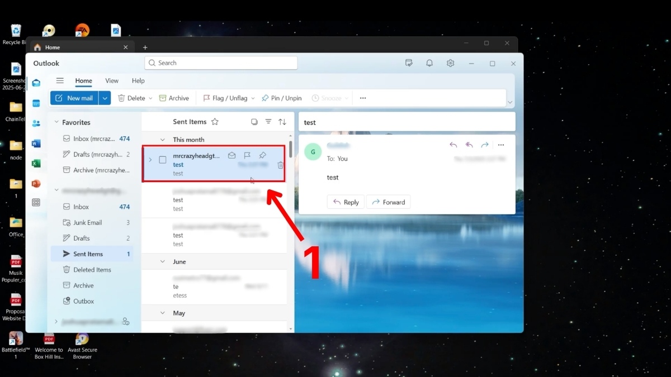Open ribbon overflow ellipsis menu
This screenshot has width=671, height=377.
point(363,98)
